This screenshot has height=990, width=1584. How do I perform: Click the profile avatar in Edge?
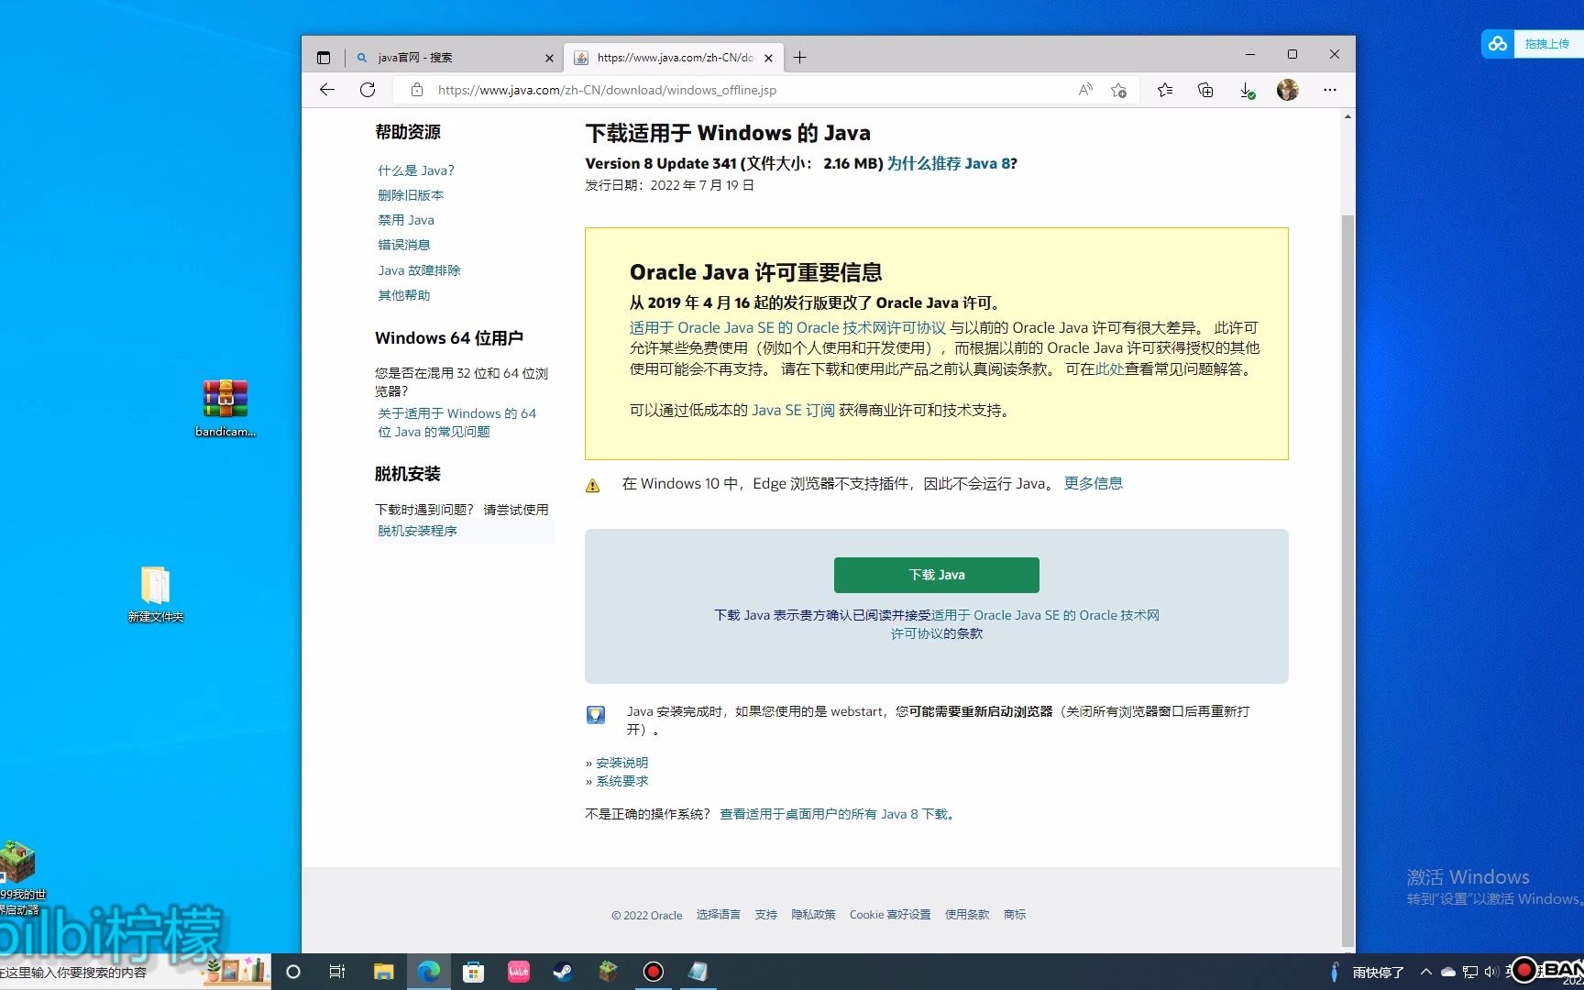click(x=1288, y=90)
